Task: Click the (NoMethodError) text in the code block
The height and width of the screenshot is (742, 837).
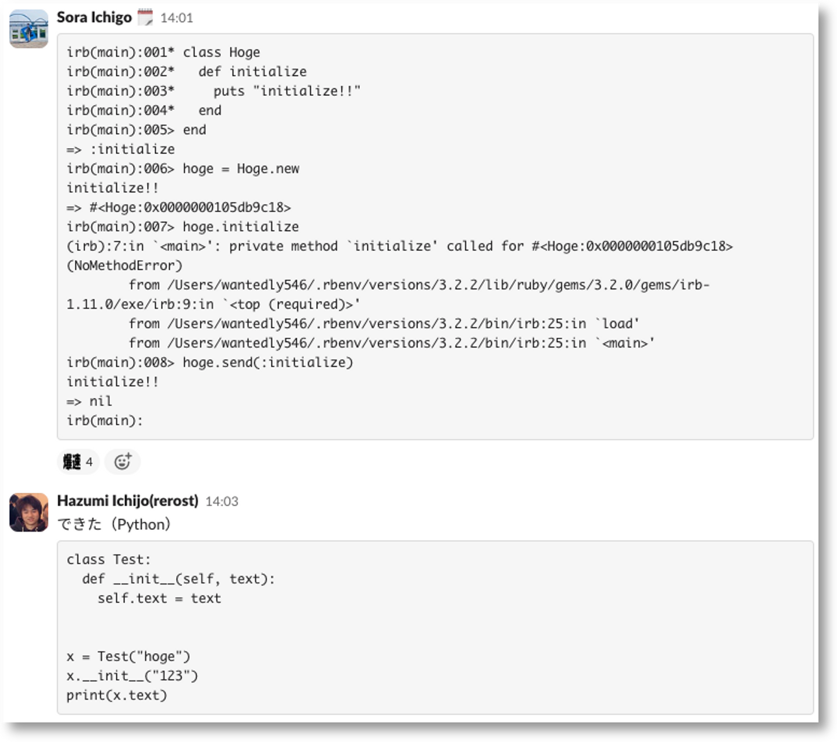Action: point(124,266)
